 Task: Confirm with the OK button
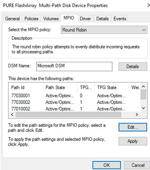coord(107,165)
